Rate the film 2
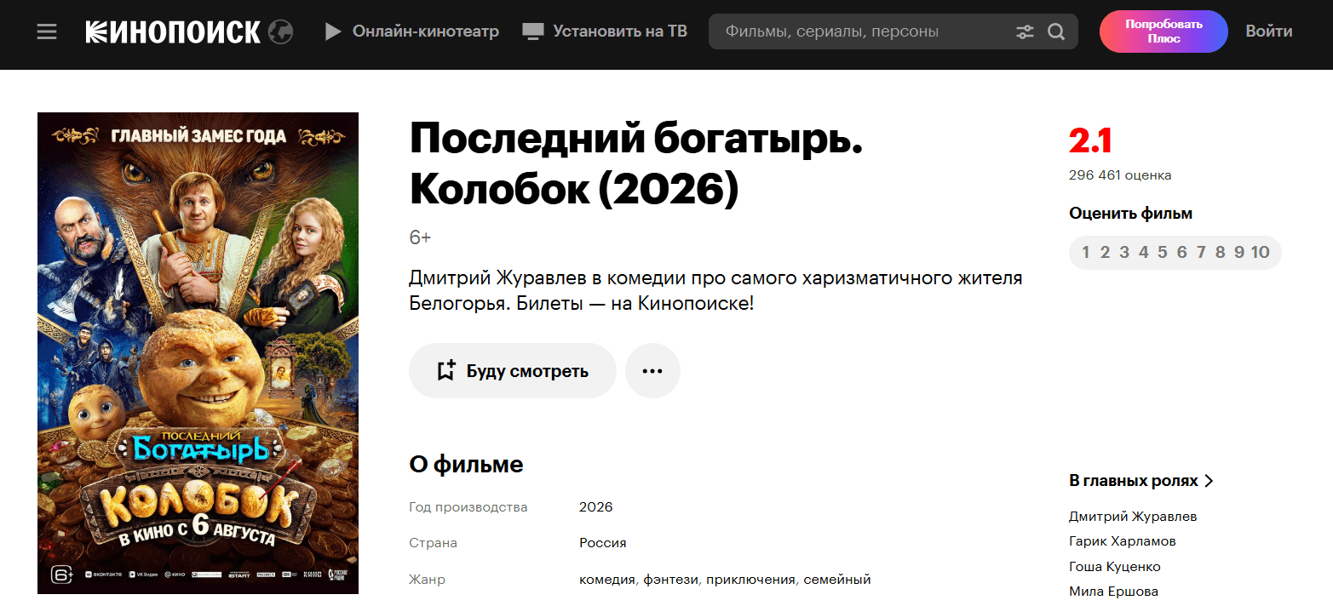Screen dimensions: 1333x606 [x=1105, y=252]
